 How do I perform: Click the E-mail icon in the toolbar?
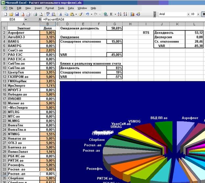pos(28,14)
